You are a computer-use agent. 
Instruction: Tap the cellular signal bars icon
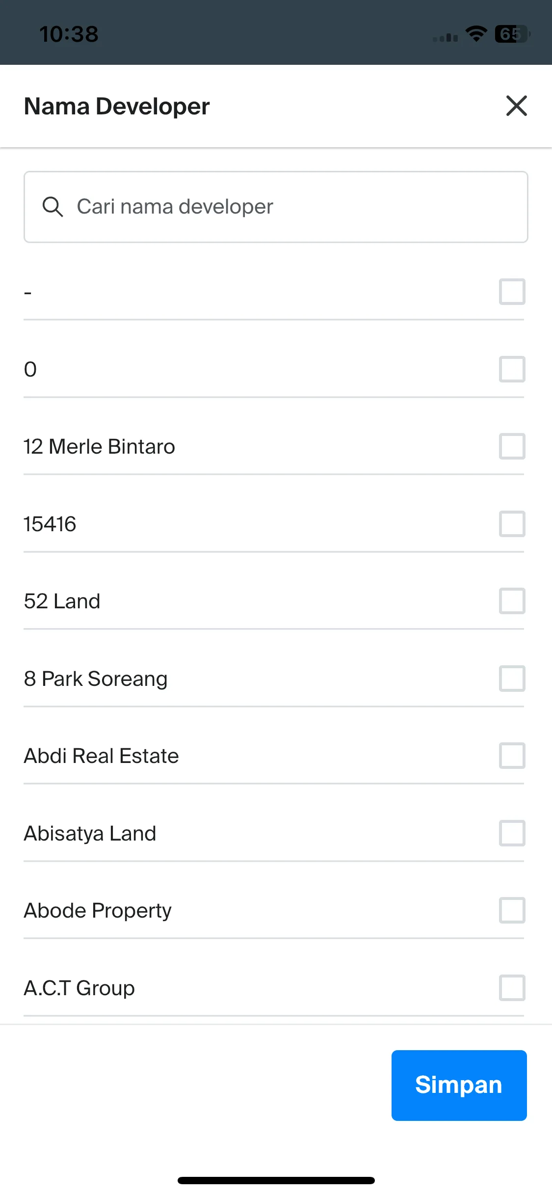pyautogui.click(x=445, y=37)
